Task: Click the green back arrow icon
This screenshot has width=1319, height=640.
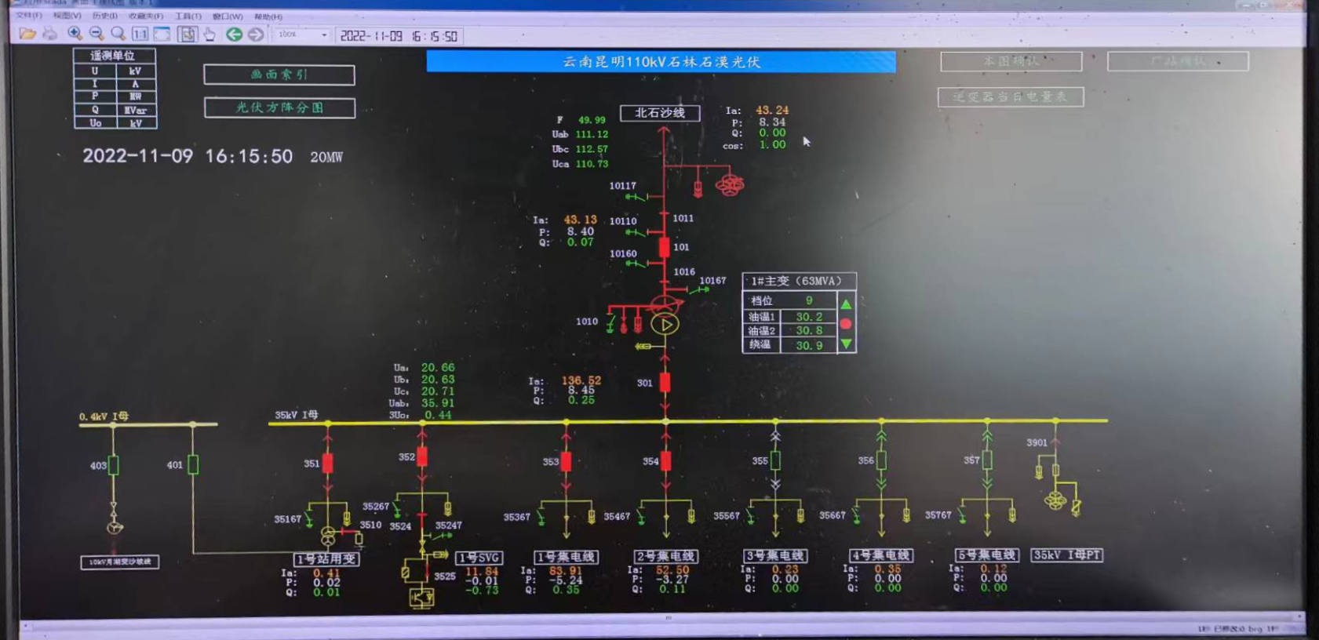Action: pos(234,34)
